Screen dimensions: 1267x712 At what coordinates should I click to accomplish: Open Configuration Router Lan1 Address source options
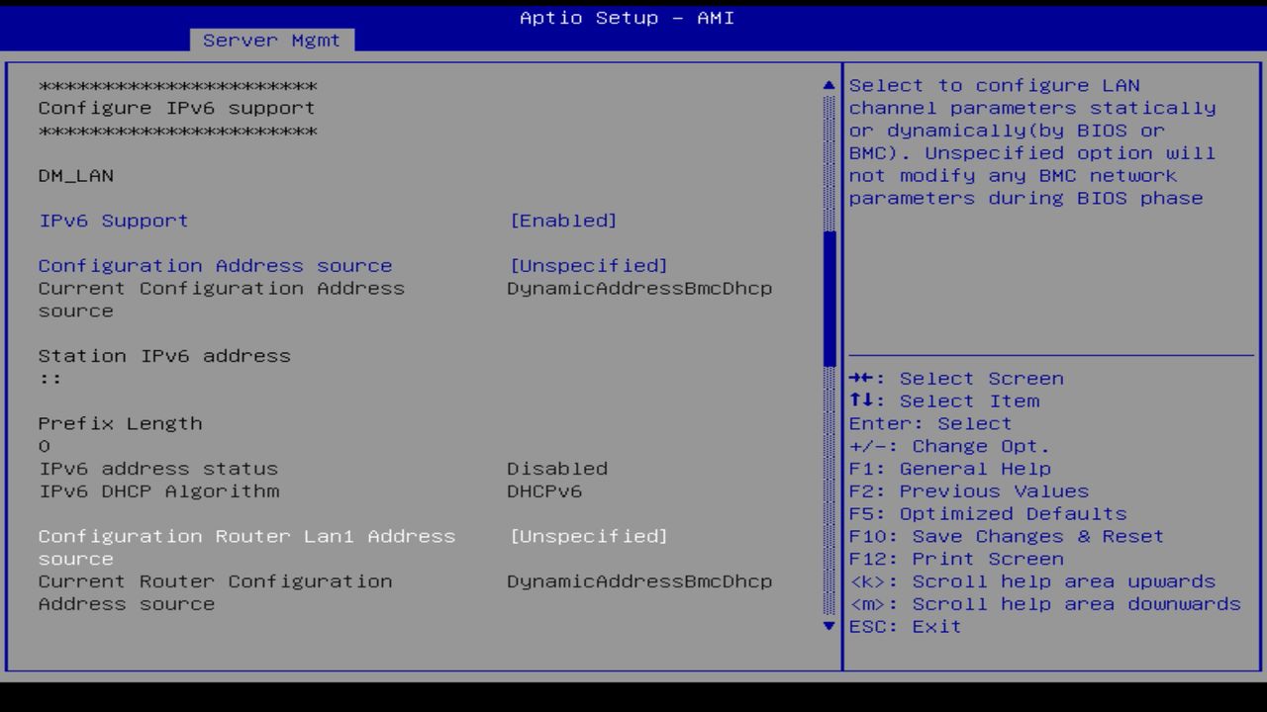588,536
